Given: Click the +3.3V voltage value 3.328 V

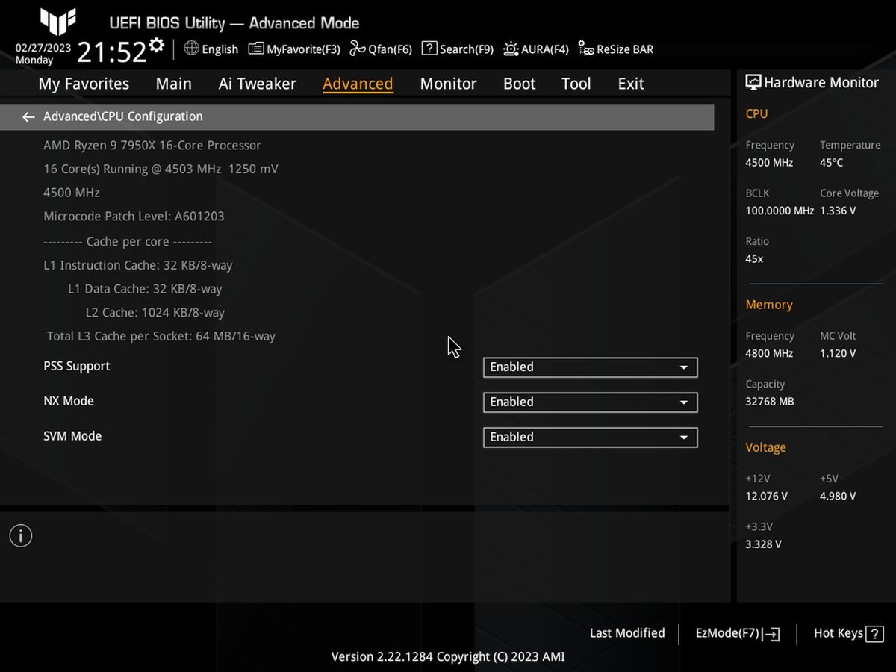Looking at the screenshot, I should [x=763, y=544].
